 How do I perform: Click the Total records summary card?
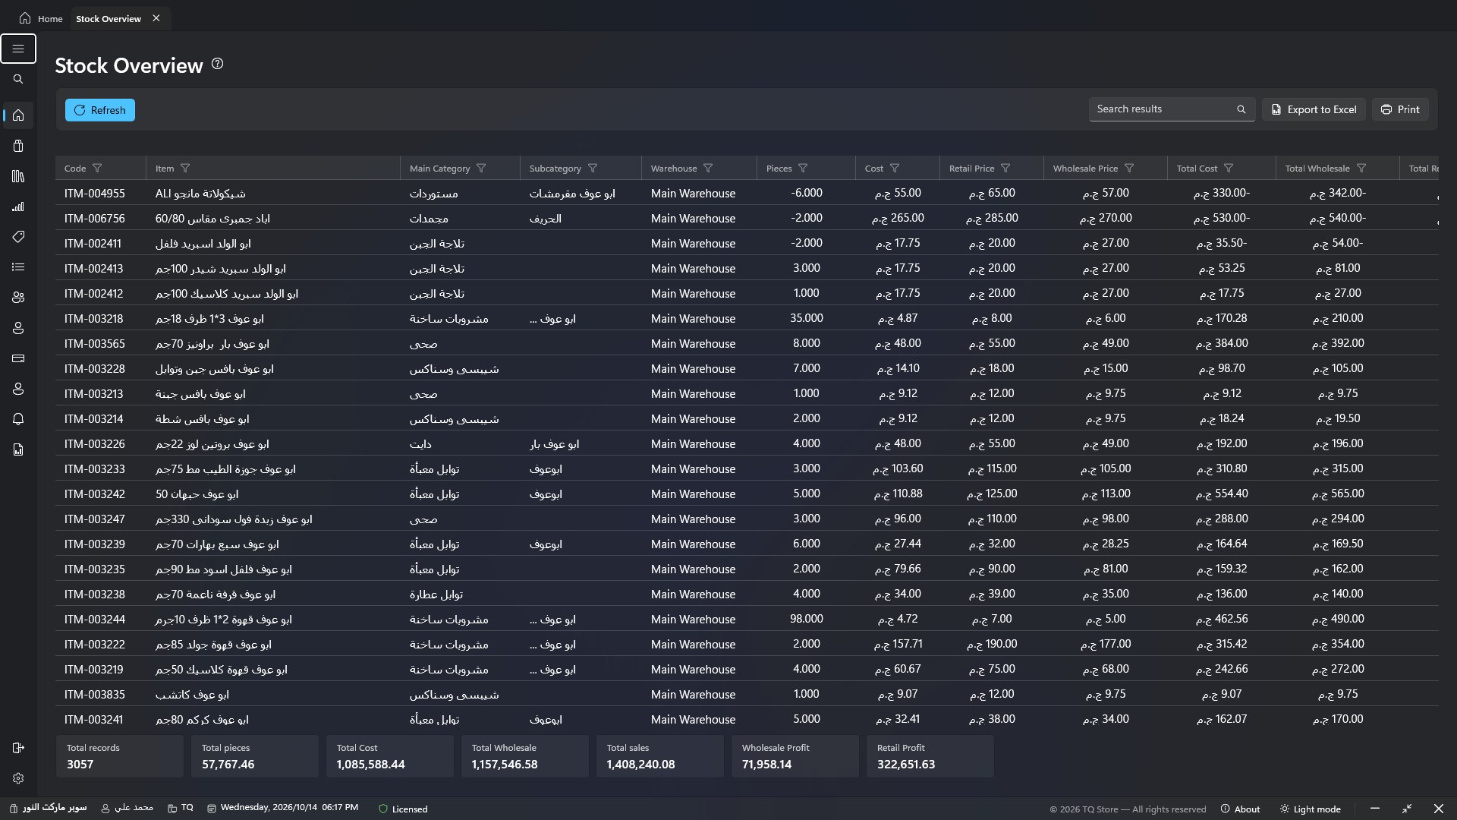point(120,756)
